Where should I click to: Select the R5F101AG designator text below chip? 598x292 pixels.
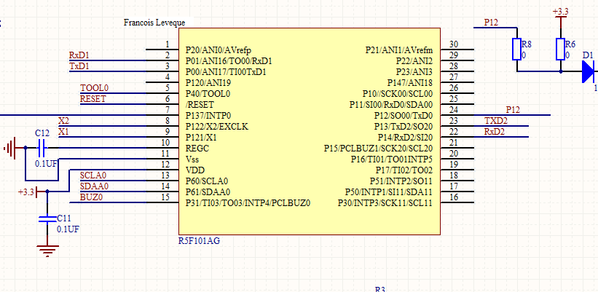[199, 241]
